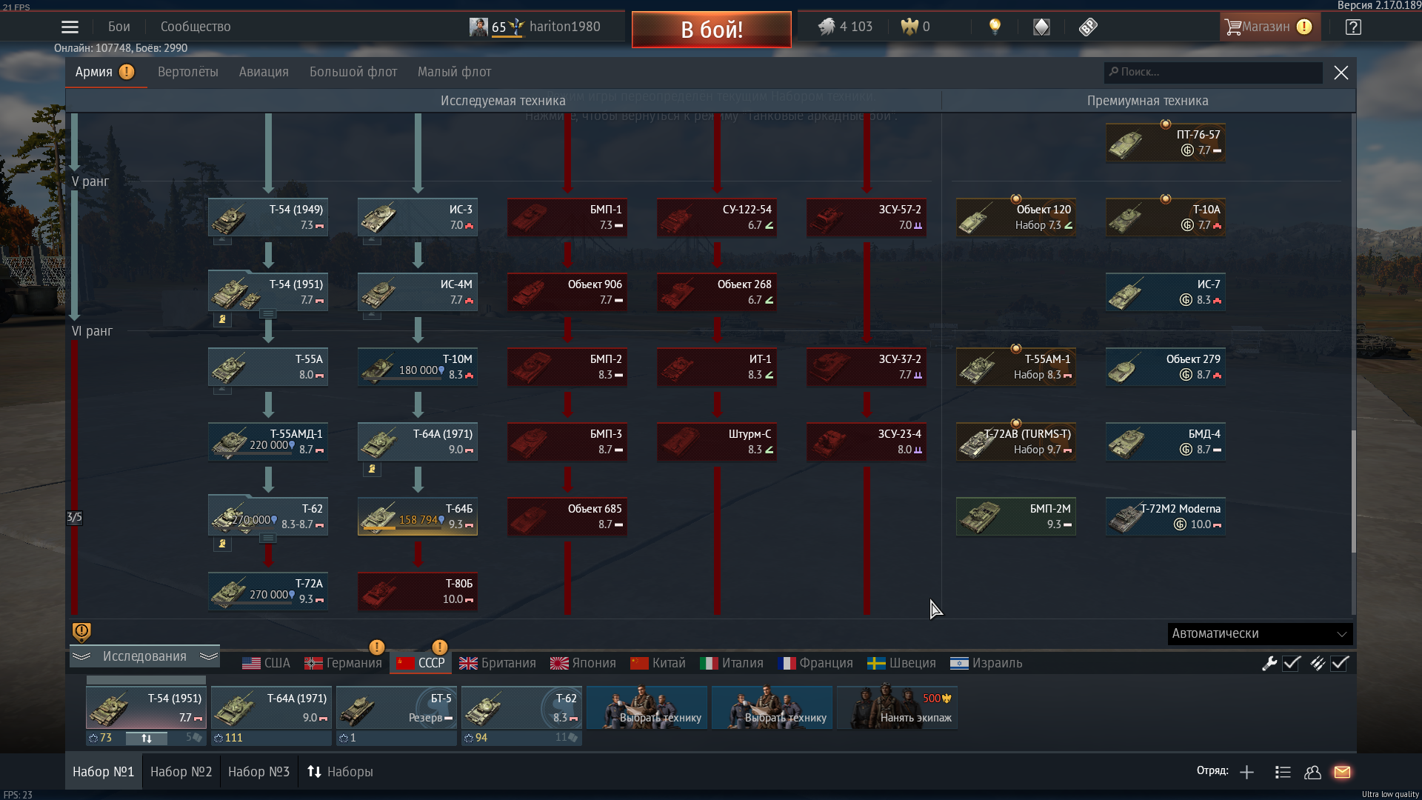Expand folder under ИС-3 card
The width and height of the screenshot is (1422, 800).
click(x=372, y=241)
